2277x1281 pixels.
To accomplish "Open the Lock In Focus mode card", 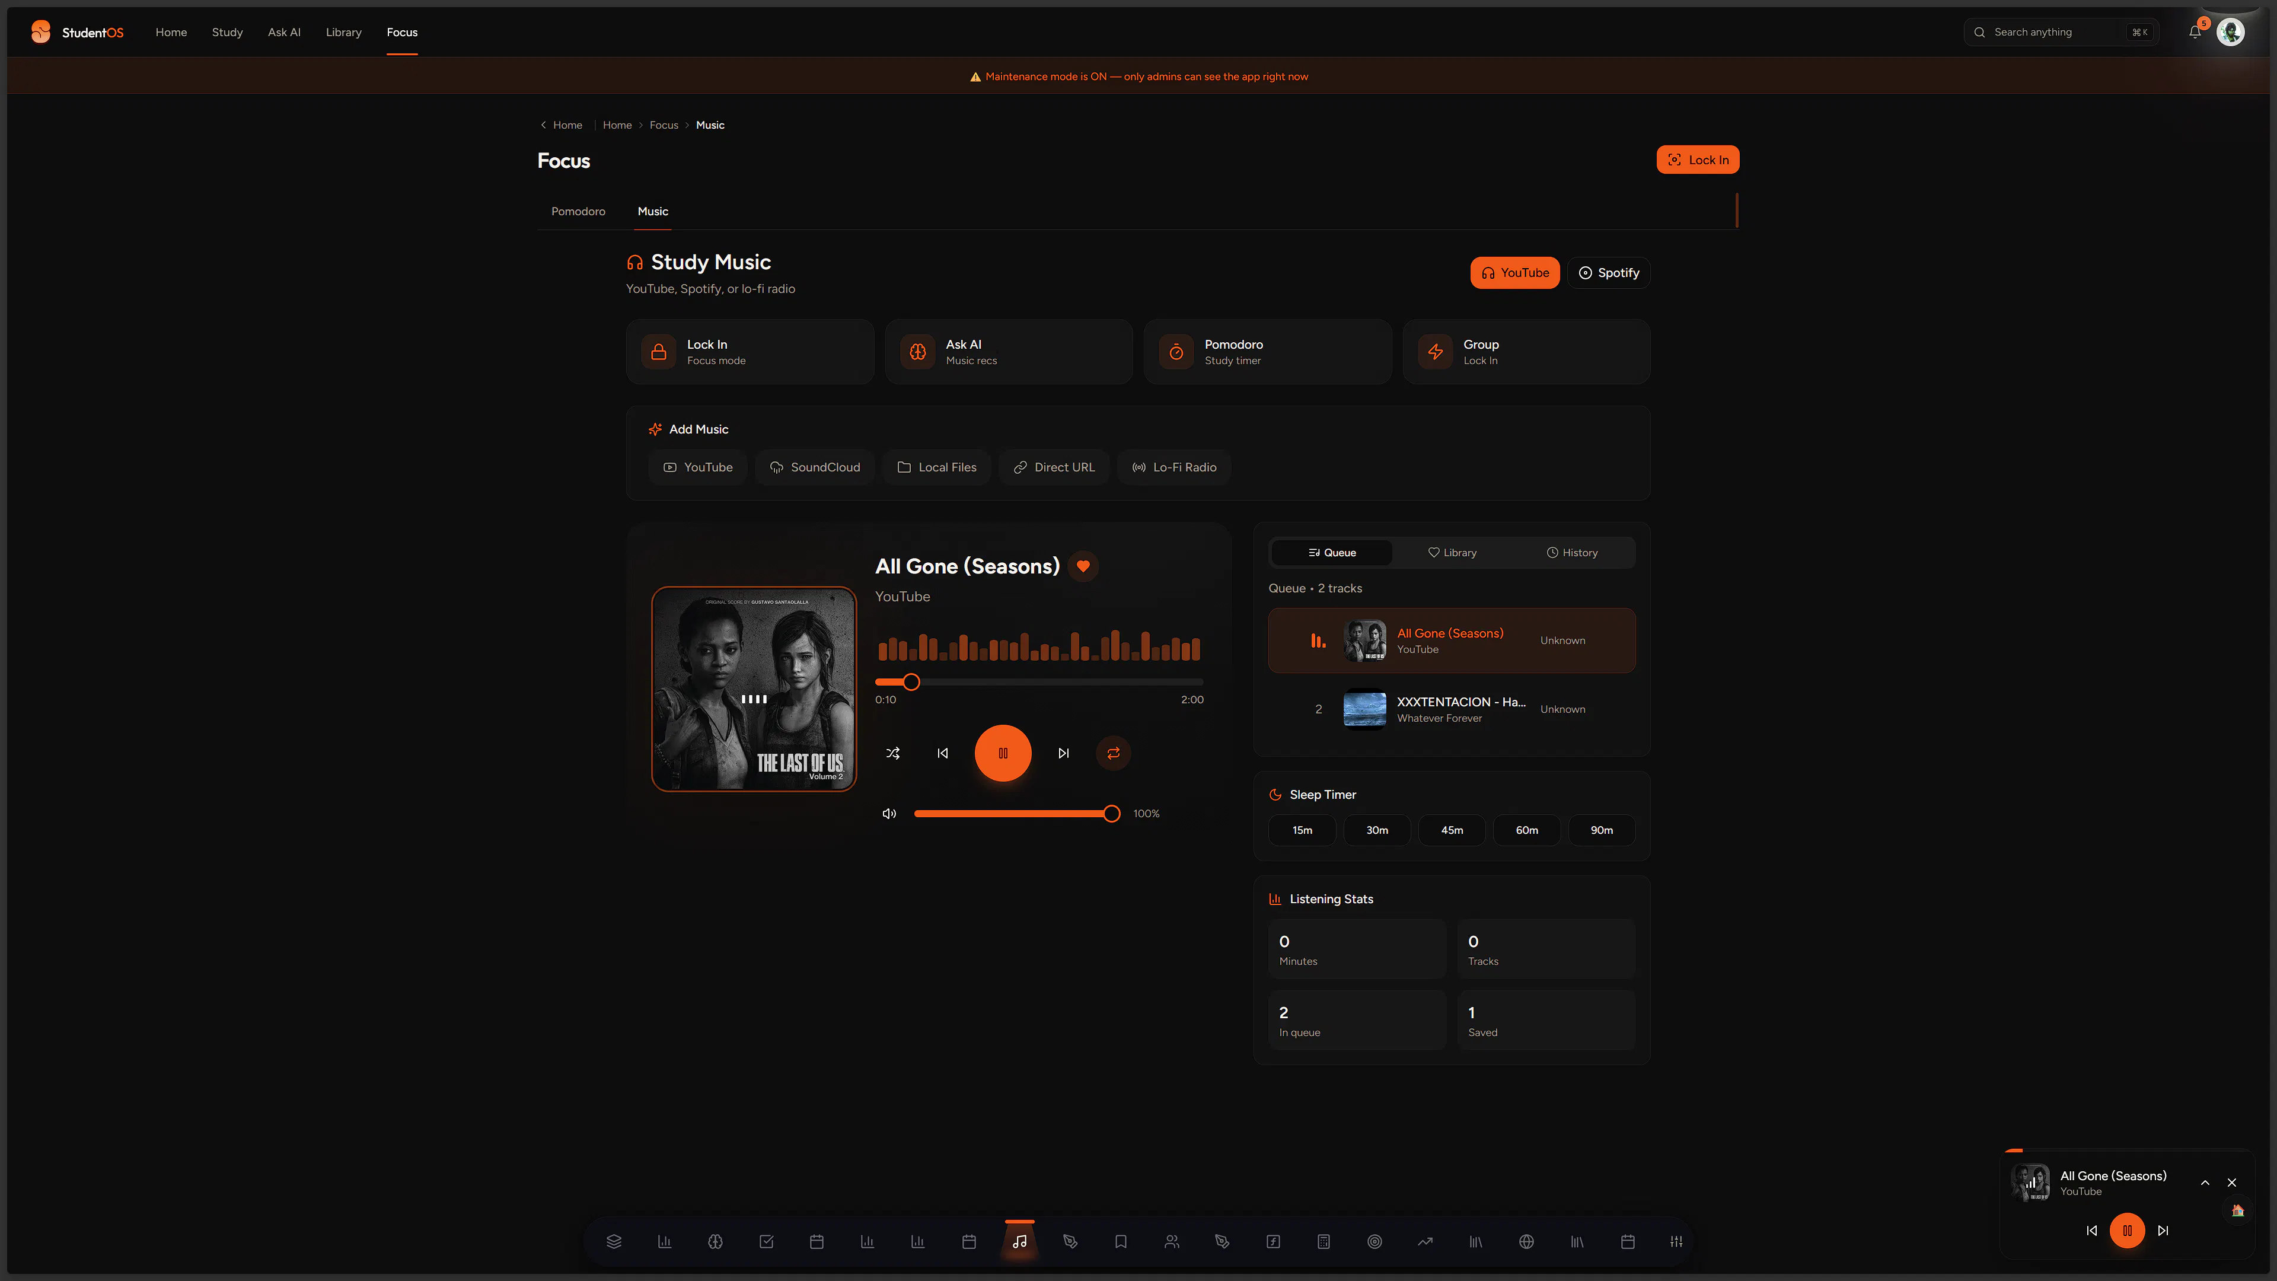I will pyautogui.click(x=750, y=352).
